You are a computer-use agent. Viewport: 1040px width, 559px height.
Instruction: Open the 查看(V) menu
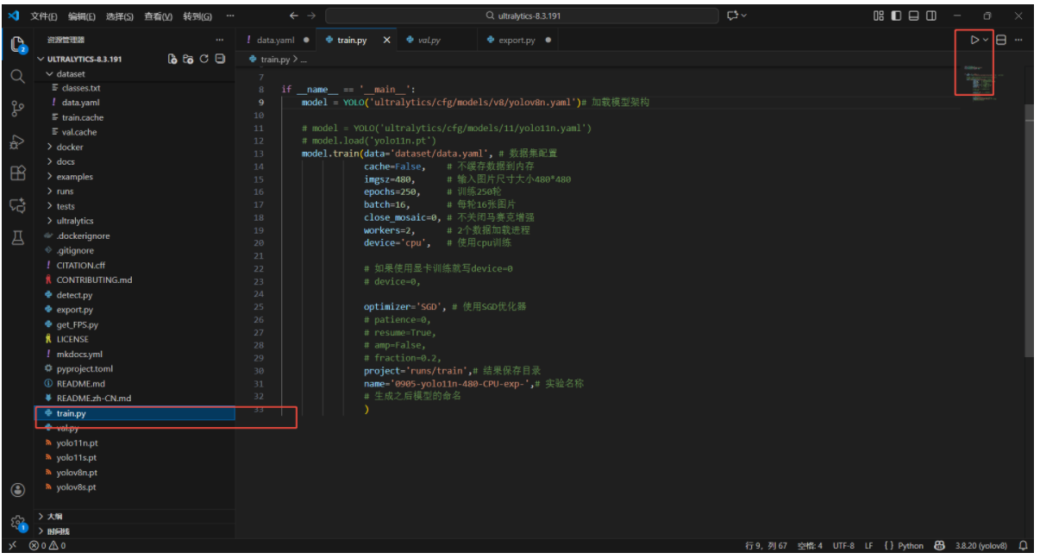click(x=158, y=16)
